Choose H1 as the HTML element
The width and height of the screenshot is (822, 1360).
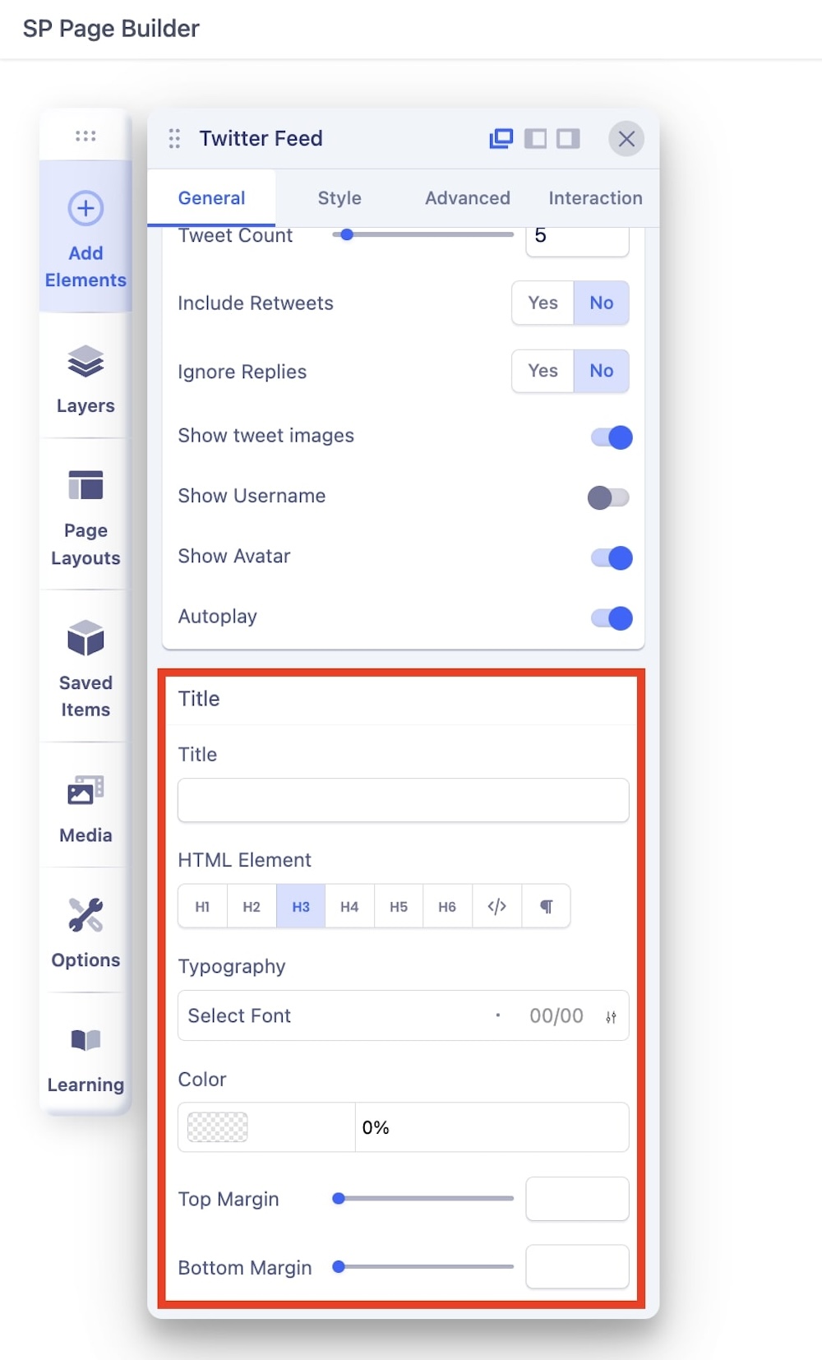tap(202, 906)
